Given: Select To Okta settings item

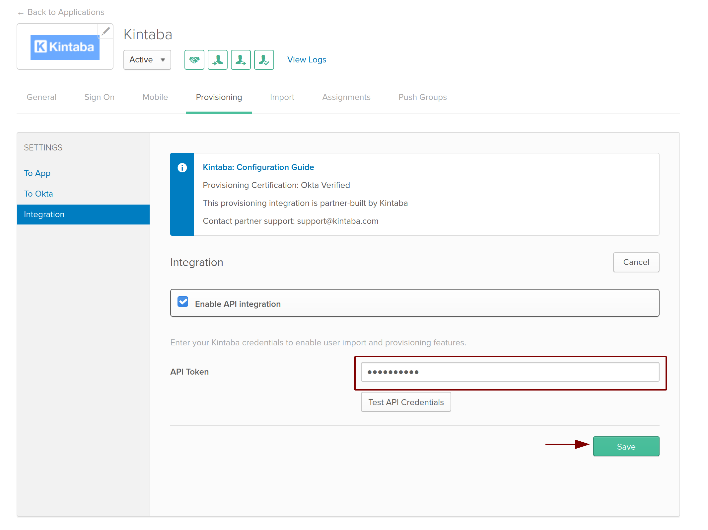Looking at the screenshot, I should click(x=38, y=194).
